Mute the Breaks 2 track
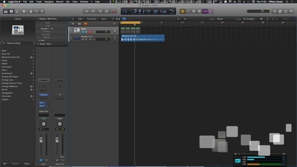The image size is (297, 167). point(83,39)
